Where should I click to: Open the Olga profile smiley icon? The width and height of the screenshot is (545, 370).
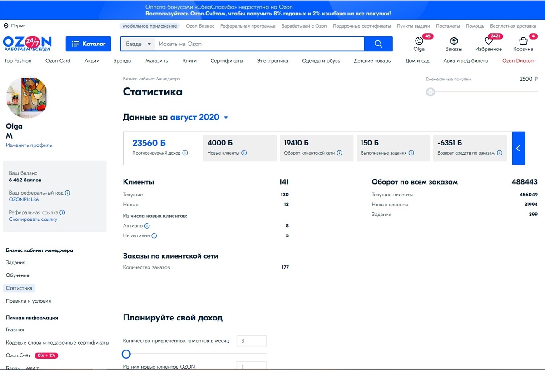[419, 41]
